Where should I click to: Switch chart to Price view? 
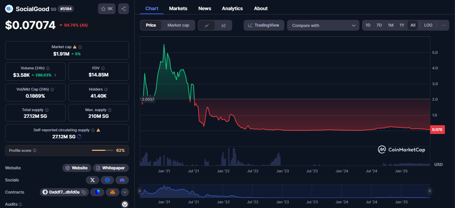[151, 25]
